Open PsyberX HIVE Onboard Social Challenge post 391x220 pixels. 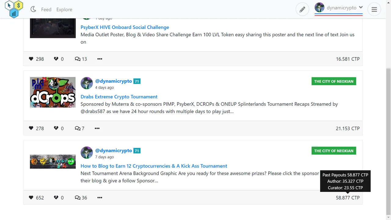(125, 27)
